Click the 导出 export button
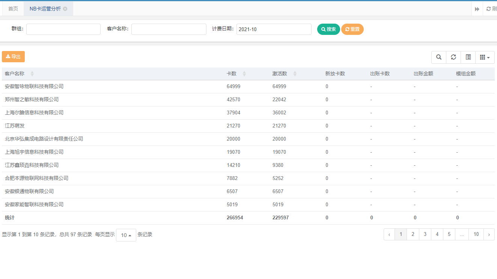Image resolution: width=497 pixels, height=279 pixels. point(13,57)
